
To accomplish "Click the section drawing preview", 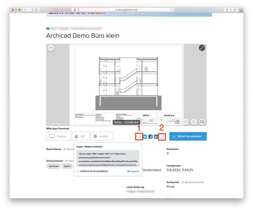I will tap(127, 85).
